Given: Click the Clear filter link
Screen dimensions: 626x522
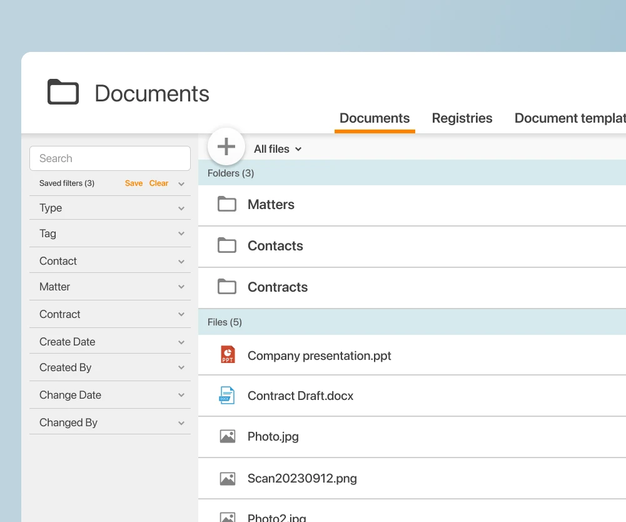Looking at the screenshot, I should (158, 183).
